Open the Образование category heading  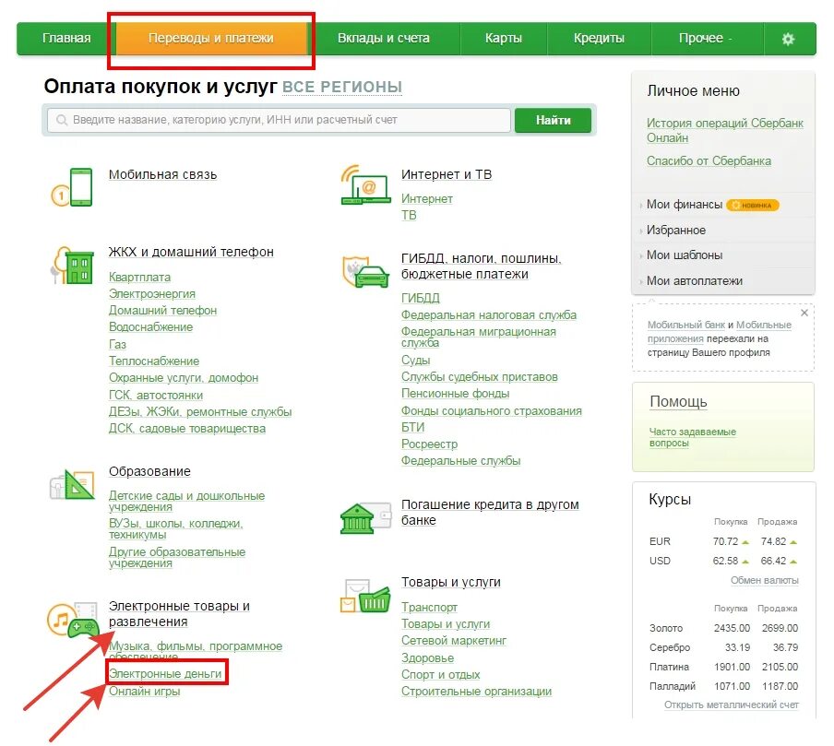pyautogui.click(x=149, y=471)
